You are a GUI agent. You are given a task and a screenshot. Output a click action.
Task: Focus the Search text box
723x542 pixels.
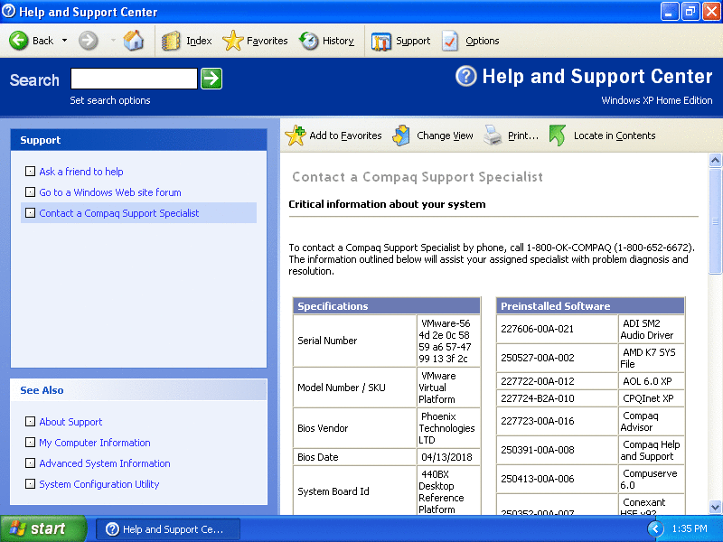134,79
